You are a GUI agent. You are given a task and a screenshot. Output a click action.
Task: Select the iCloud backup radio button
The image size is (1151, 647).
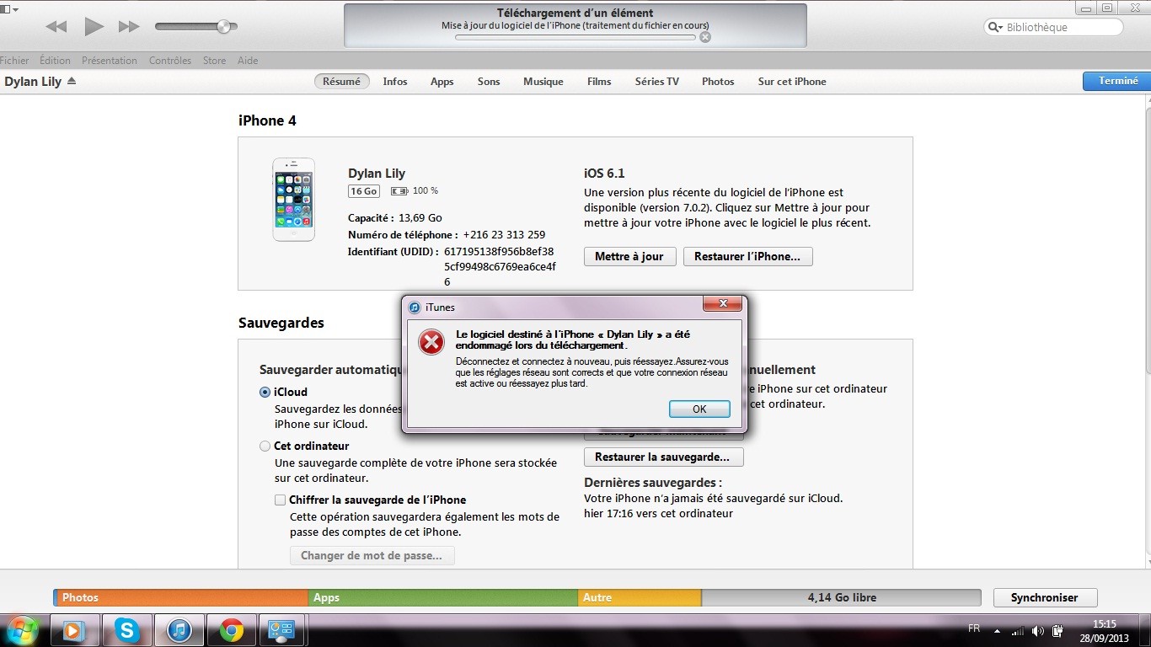tap(265, 392)
